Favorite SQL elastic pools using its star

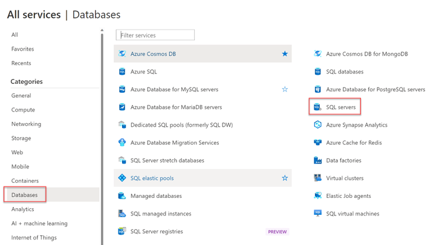[285, 178]
